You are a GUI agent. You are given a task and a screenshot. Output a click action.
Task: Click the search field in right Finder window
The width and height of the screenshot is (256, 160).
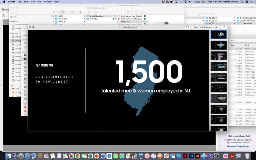coord(230,14)
